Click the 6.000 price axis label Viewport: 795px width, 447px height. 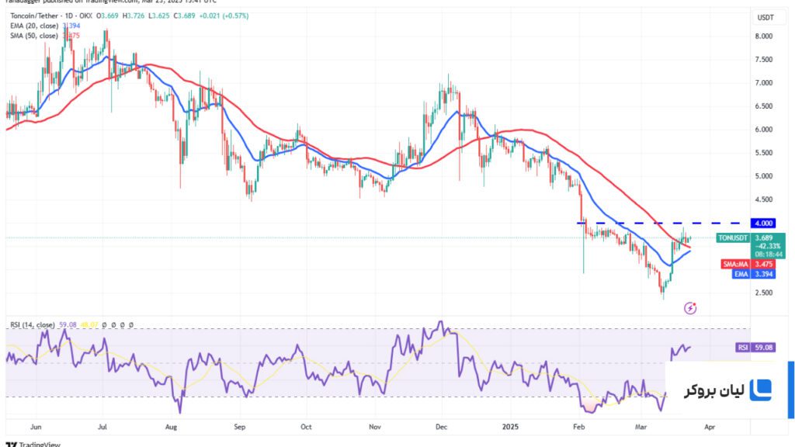click(764, 130)
